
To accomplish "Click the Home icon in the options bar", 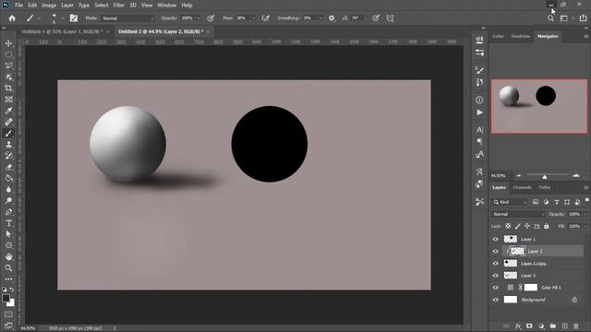I will tap(12, 18).
